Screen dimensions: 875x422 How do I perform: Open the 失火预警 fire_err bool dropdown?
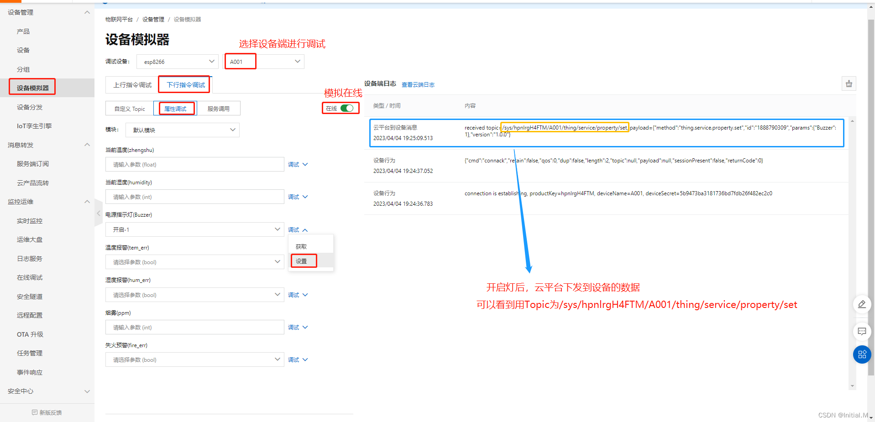(195, 359)
